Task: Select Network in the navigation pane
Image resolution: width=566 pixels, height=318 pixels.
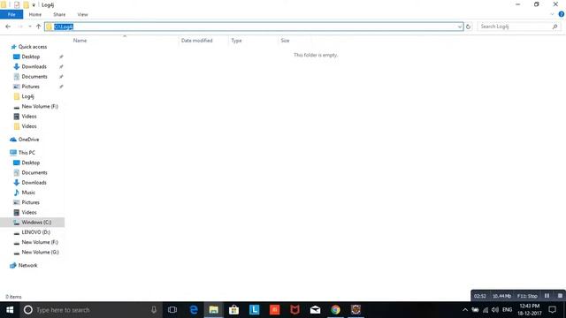Action: click(27, 265)
